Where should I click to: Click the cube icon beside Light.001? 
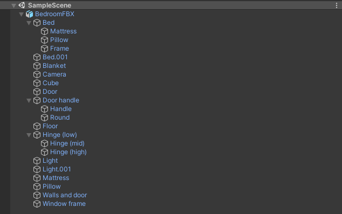37,169
